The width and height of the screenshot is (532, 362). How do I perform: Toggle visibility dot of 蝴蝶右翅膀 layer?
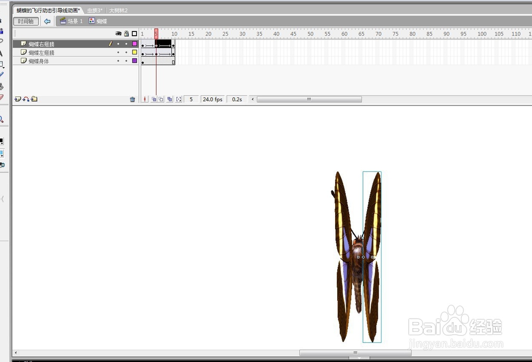pos(118,44)
